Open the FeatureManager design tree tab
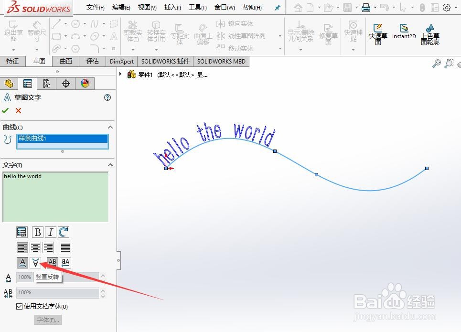 coord(9,84)
